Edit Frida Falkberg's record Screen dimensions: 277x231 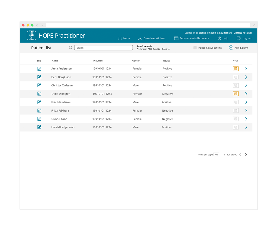point(39,110)
